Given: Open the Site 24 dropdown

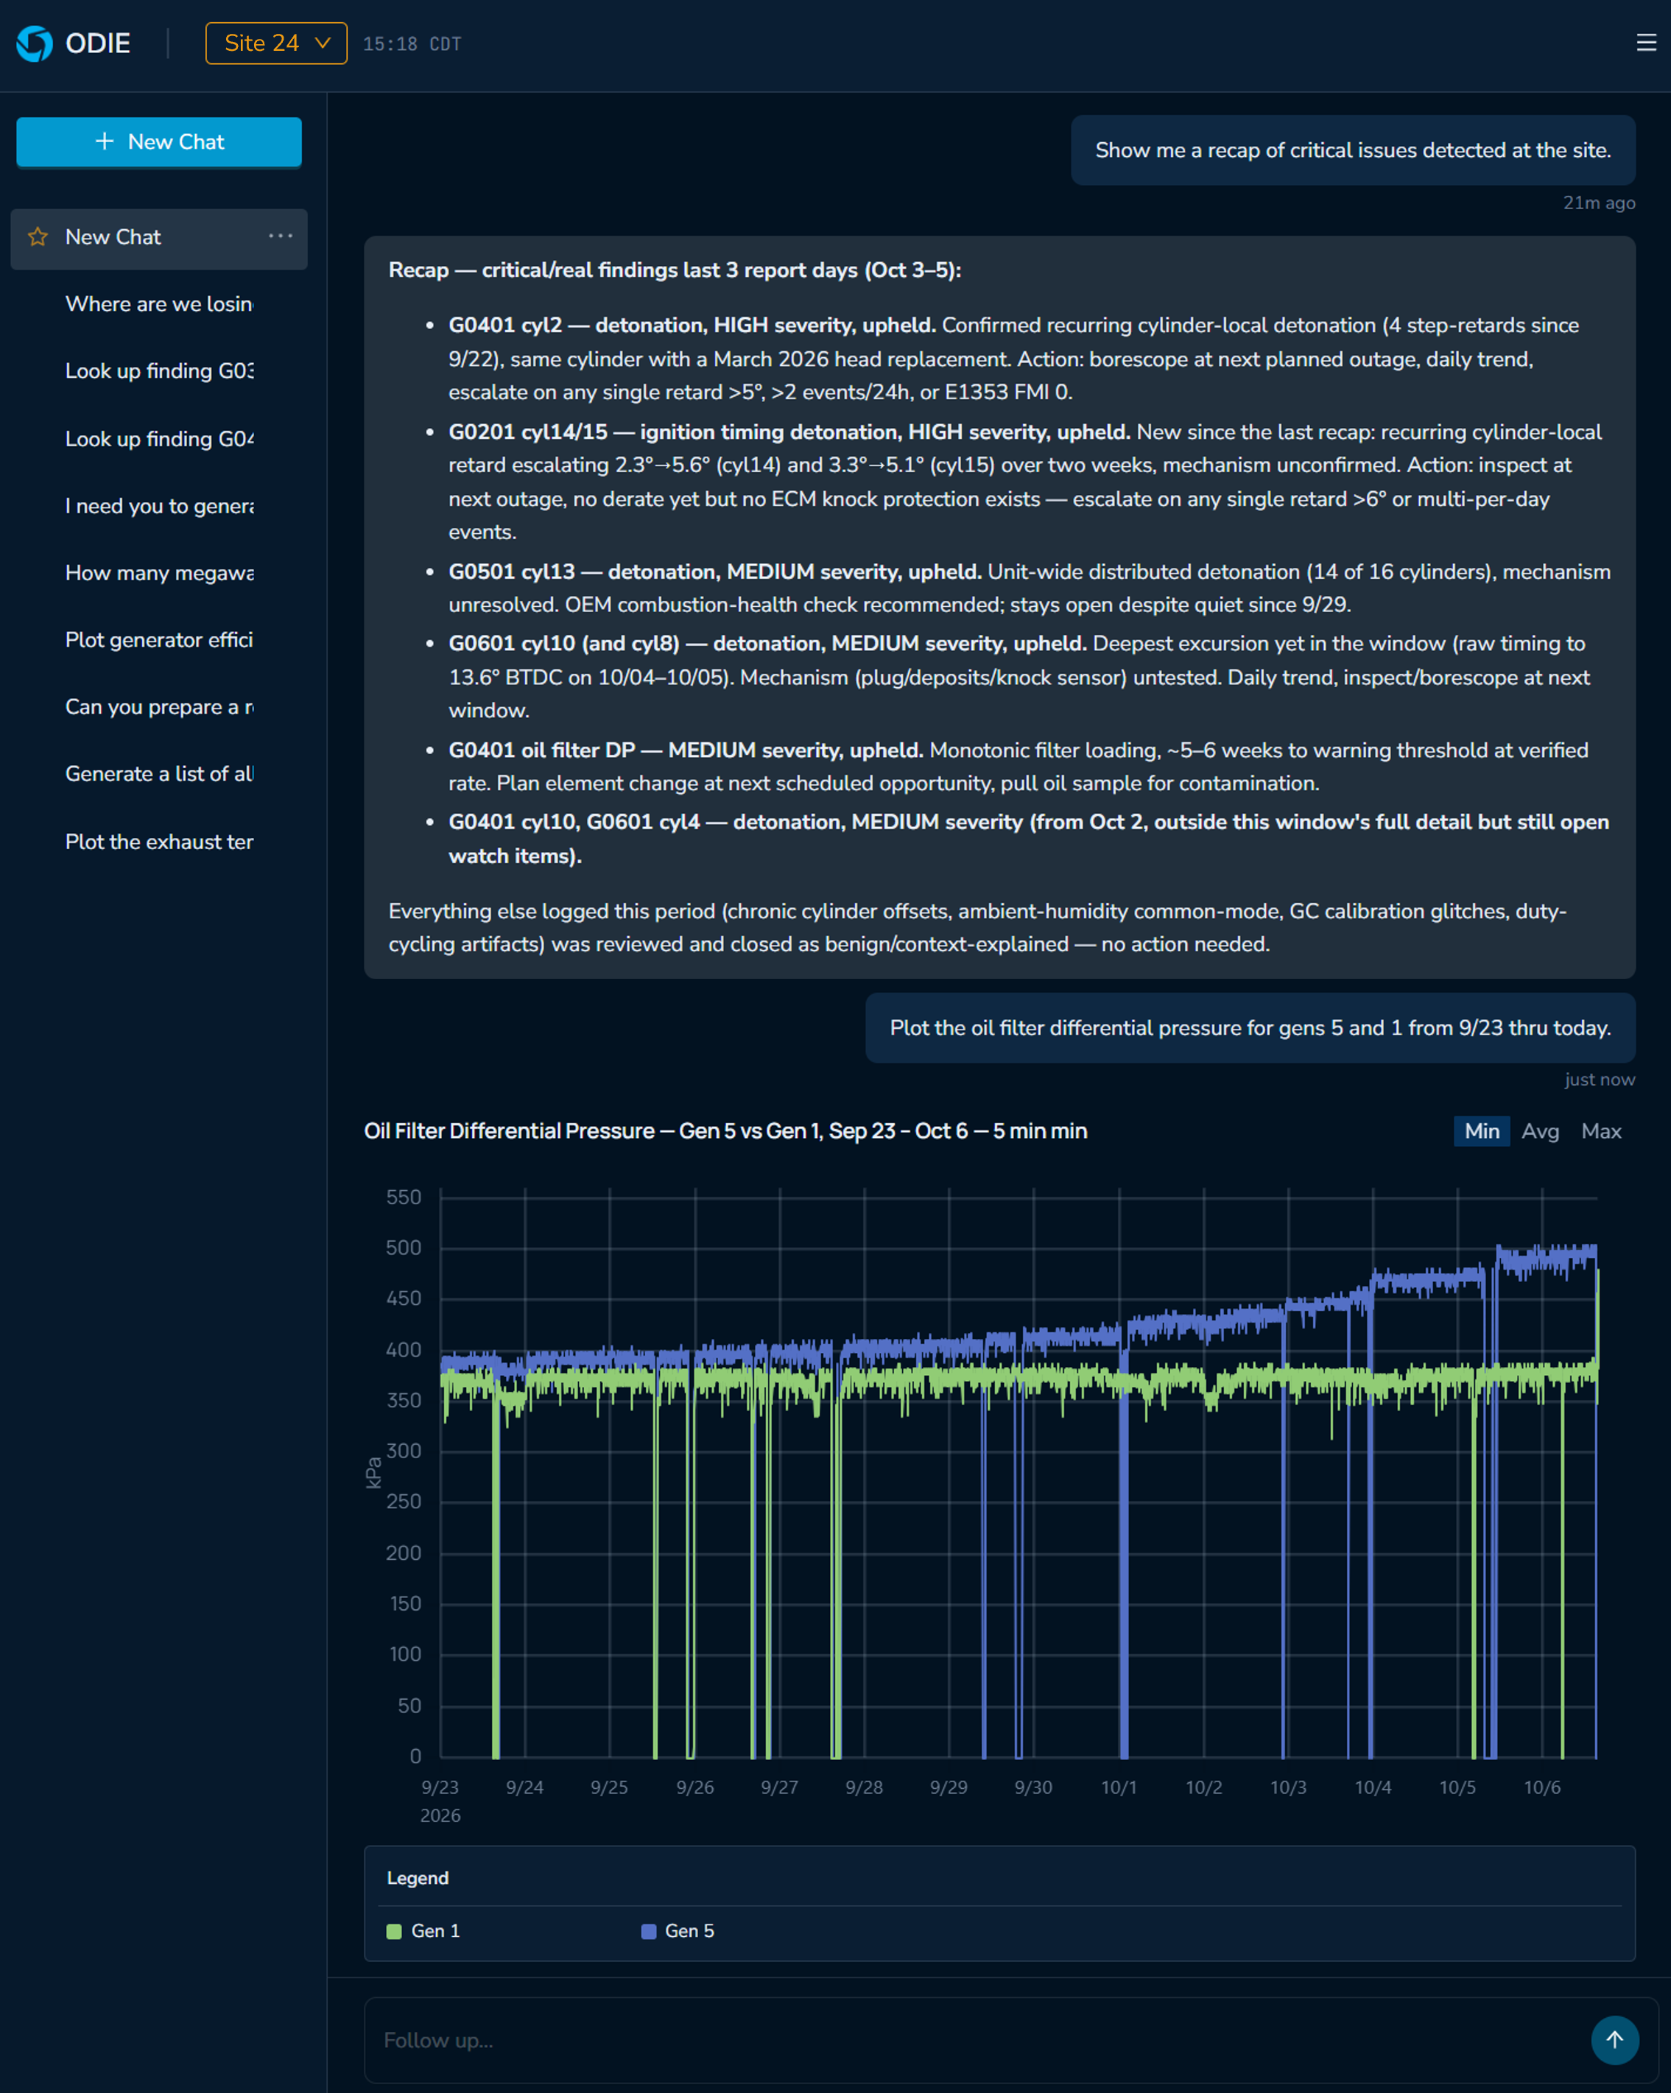Looking at the screenshot, I should point(277,43).
